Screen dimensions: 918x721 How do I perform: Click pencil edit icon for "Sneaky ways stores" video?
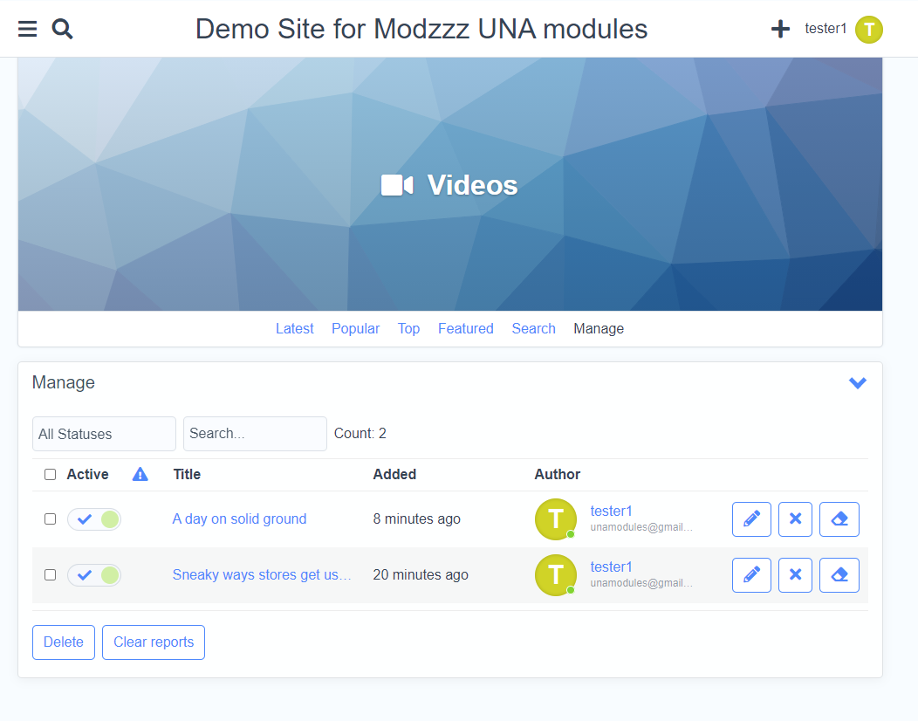pyautogui.click(x=751, y=575)
